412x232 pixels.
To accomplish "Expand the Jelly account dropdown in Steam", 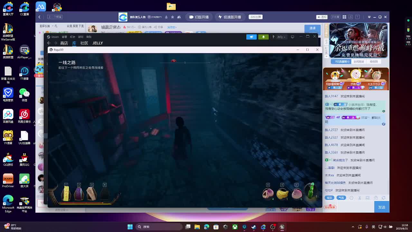I will click(x=281, y=37).
